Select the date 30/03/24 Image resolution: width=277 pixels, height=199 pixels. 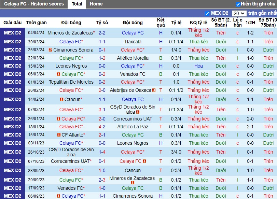pos(36,42)
